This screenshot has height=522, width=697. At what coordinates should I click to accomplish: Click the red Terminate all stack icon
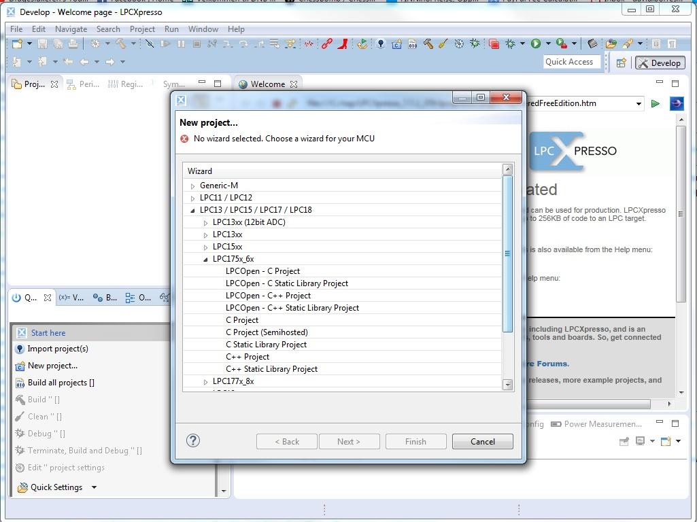tap(494, 43)
